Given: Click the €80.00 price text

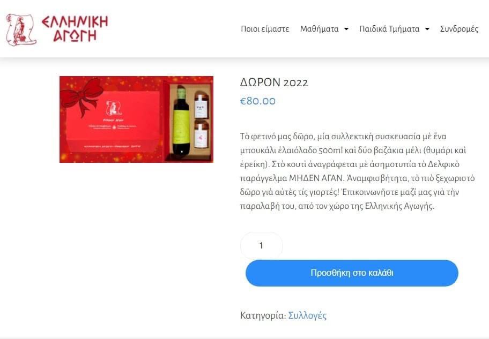Looking at the screenshot, I should point(257,101).
